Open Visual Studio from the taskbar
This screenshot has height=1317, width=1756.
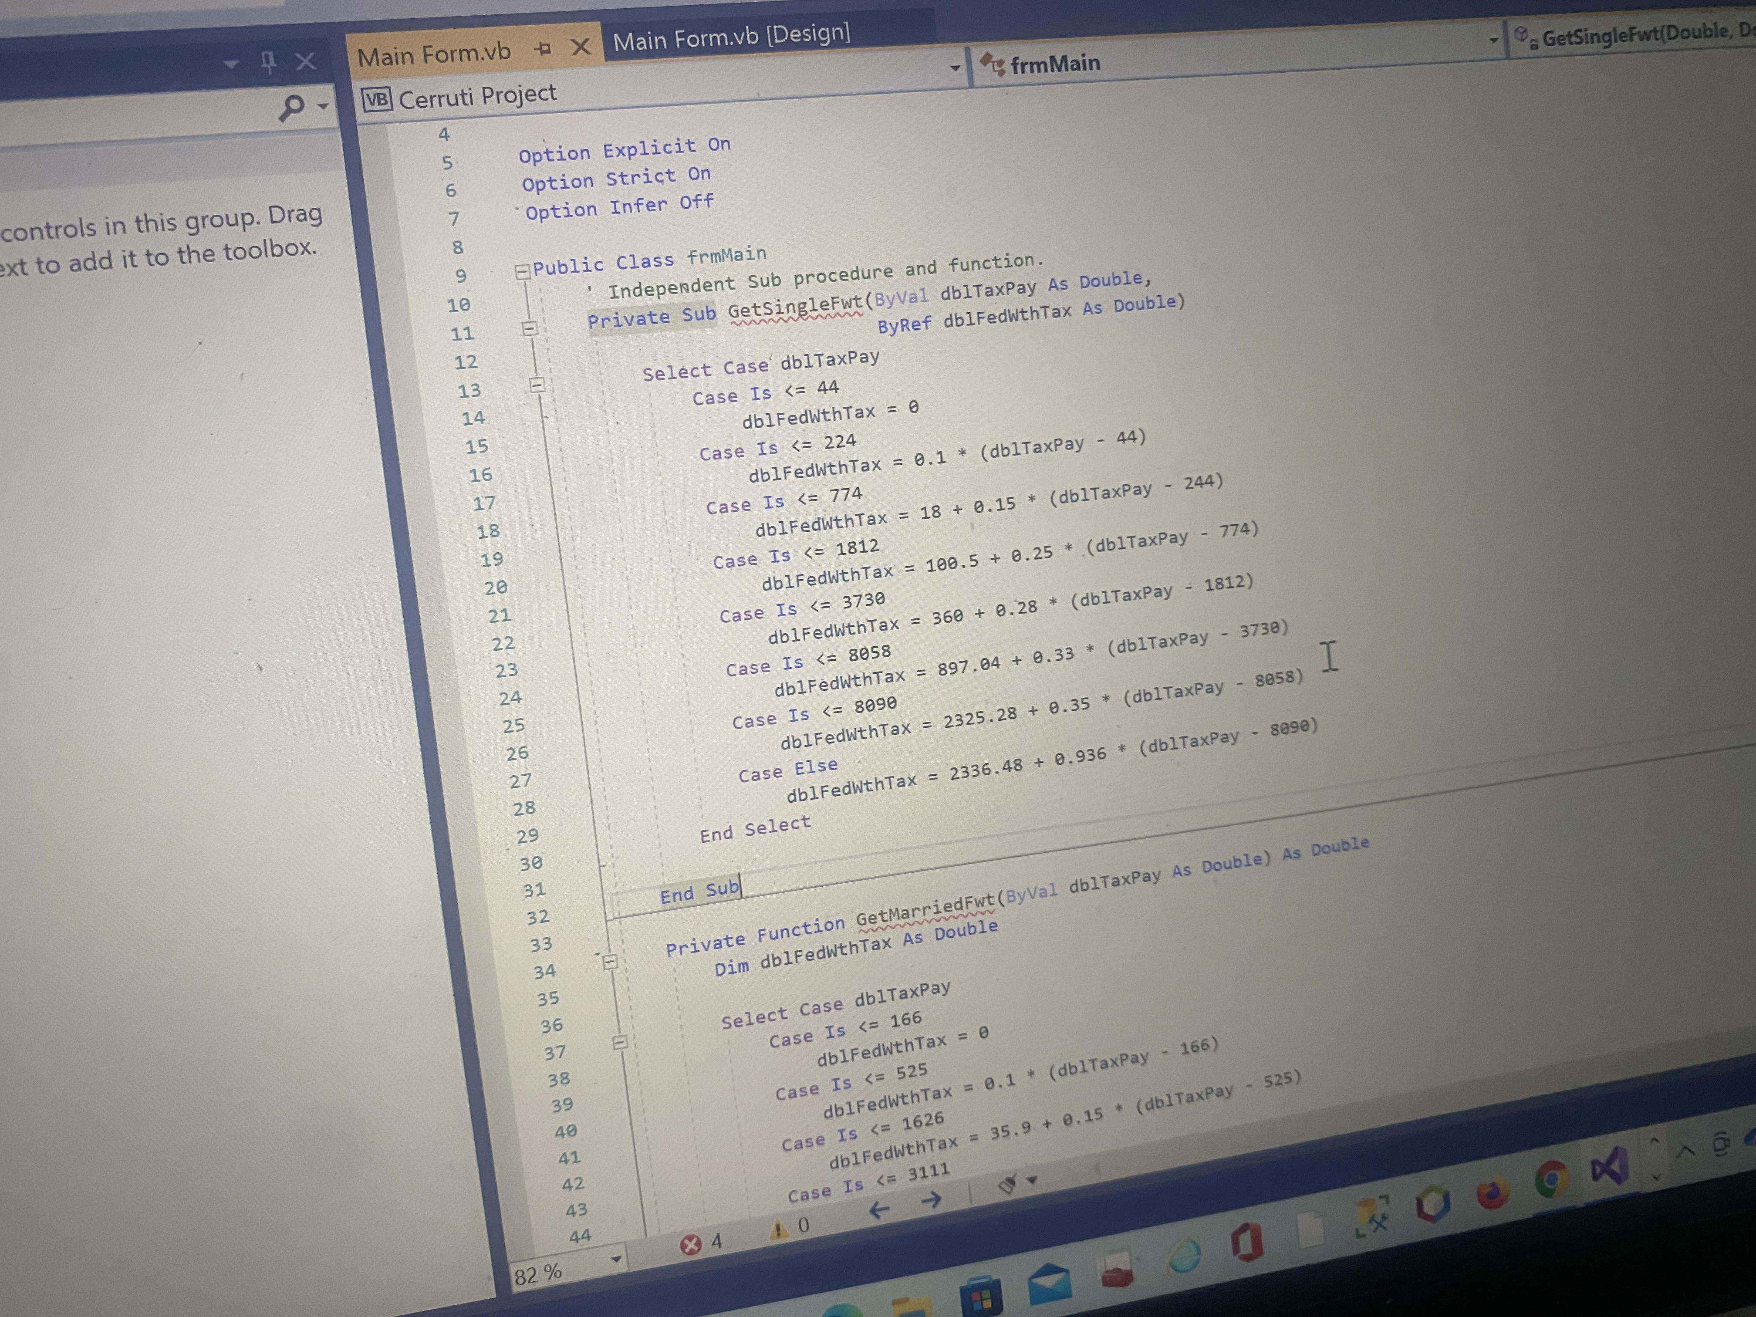pyautogui.click(x=1611, y=1167)
